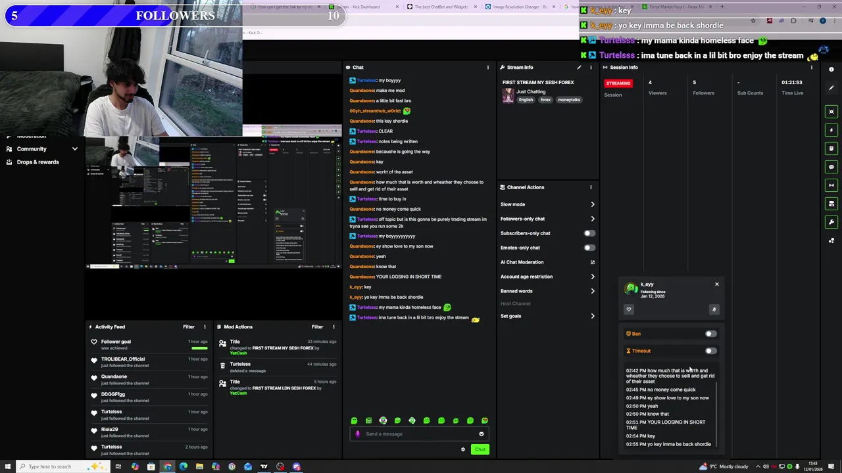Open the emoji picker in message box
Screen dimensions: 842x473
click(x=481, y=434)
